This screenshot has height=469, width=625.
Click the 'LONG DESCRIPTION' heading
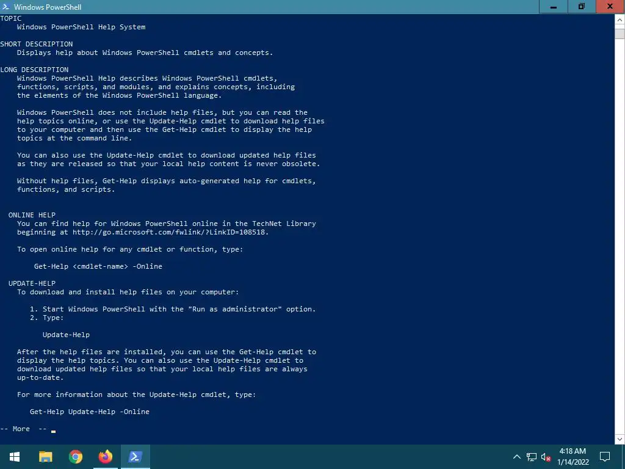click(x=34, y=70)
